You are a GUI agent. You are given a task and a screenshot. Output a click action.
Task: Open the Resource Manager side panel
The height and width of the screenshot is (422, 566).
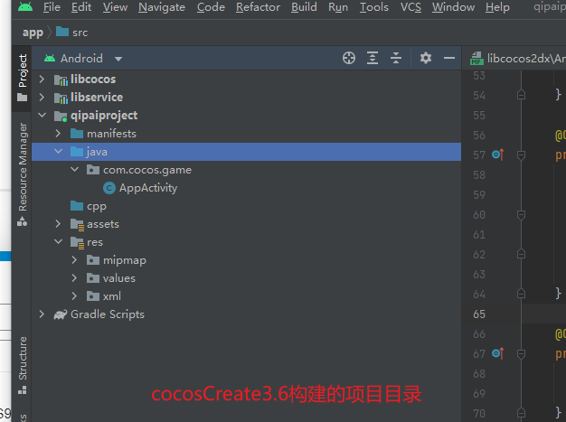click(23, 173)
